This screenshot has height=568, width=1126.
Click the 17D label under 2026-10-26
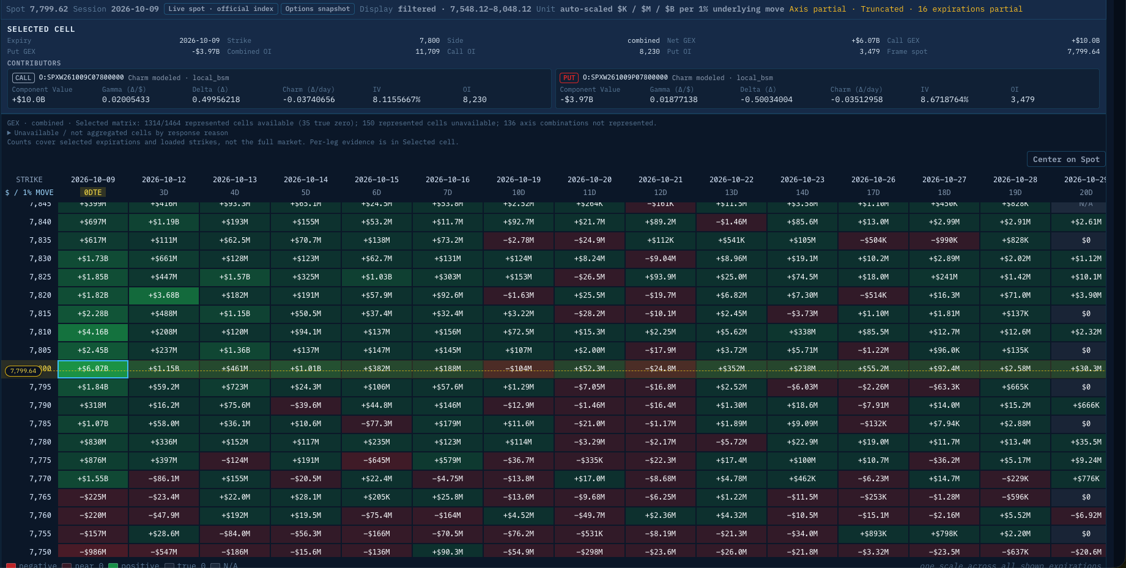873,193
